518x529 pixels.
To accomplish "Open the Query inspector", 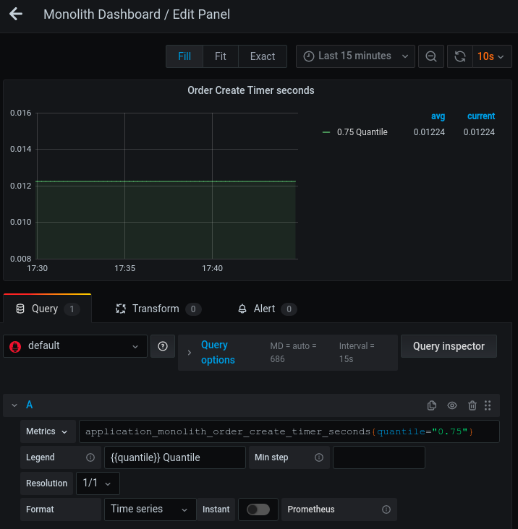I will [x=449, y=346].
